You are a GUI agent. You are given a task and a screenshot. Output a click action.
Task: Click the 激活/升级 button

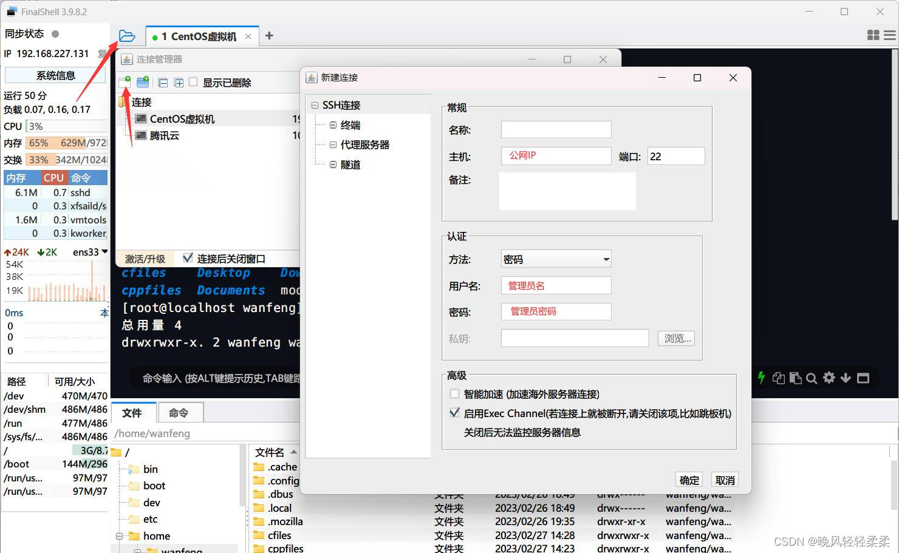[145, 259]
